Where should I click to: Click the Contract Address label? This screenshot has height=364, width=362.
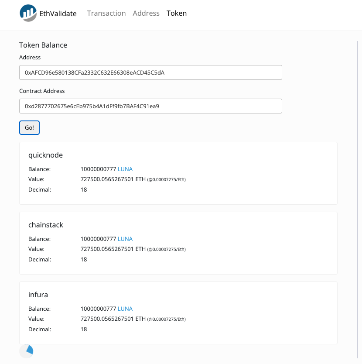click(42, 91)
